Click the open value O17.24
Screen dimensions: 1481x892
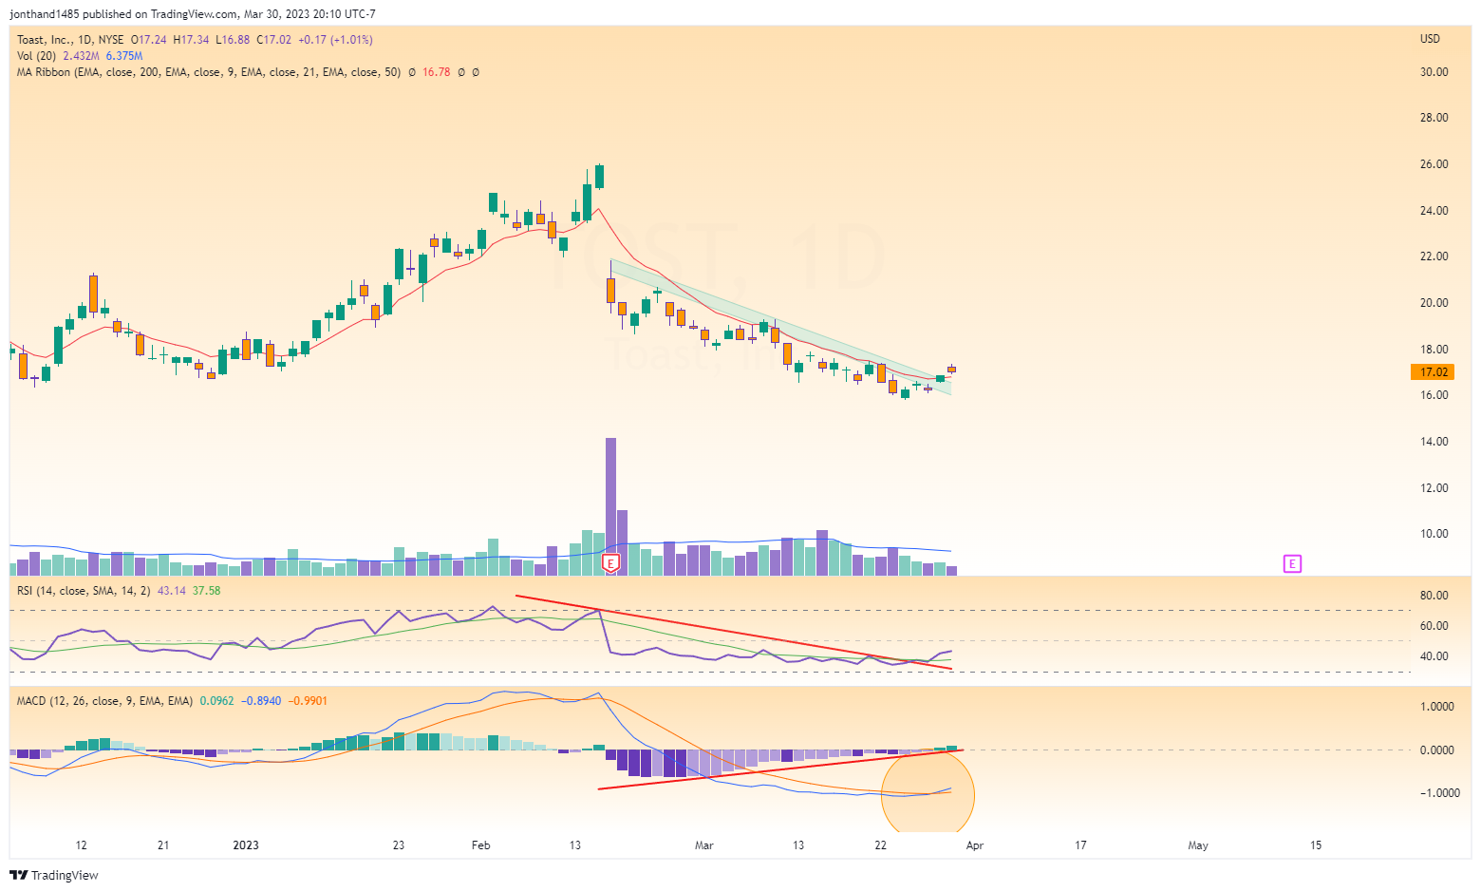(148, 40)
